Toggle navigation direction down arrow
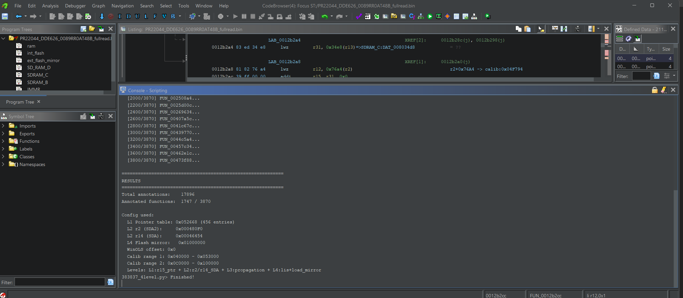683x298 pixels. point(101,16)
